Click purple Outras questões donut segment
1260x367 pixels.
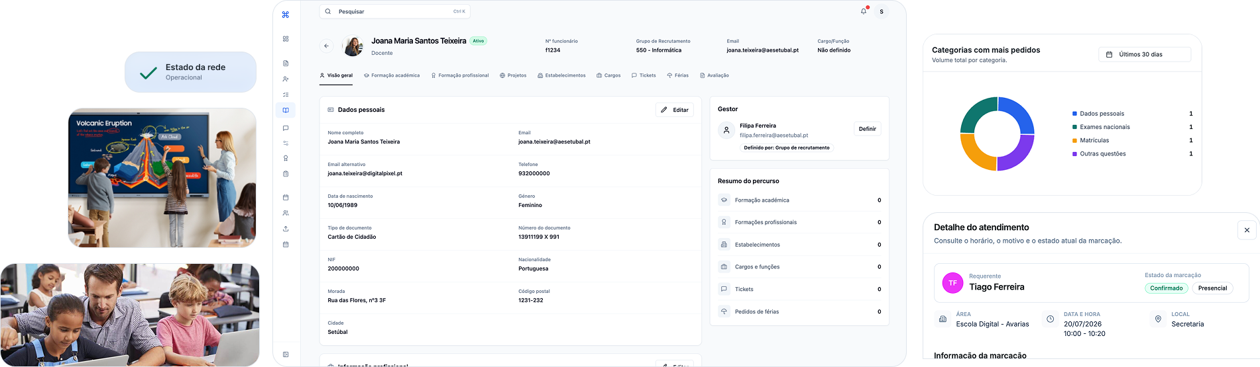click(x=1019, y=155)
